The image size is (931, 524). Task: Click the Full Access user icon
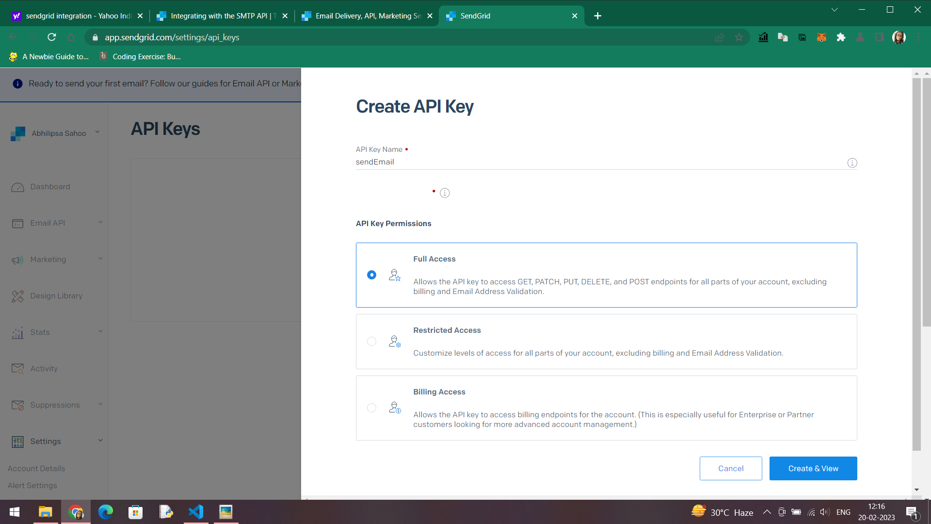395,275
